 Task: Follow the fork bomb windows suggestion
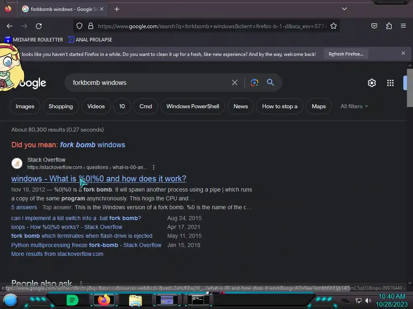pyautogui.click(x=92, y=145)
